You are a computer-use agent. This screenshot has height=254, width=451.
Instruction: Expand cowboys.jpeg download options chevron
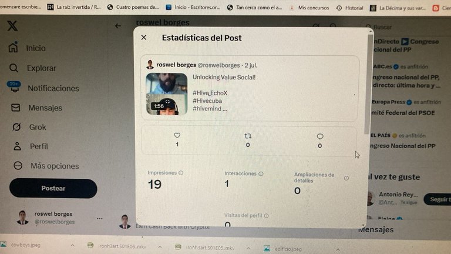[72, 245]
